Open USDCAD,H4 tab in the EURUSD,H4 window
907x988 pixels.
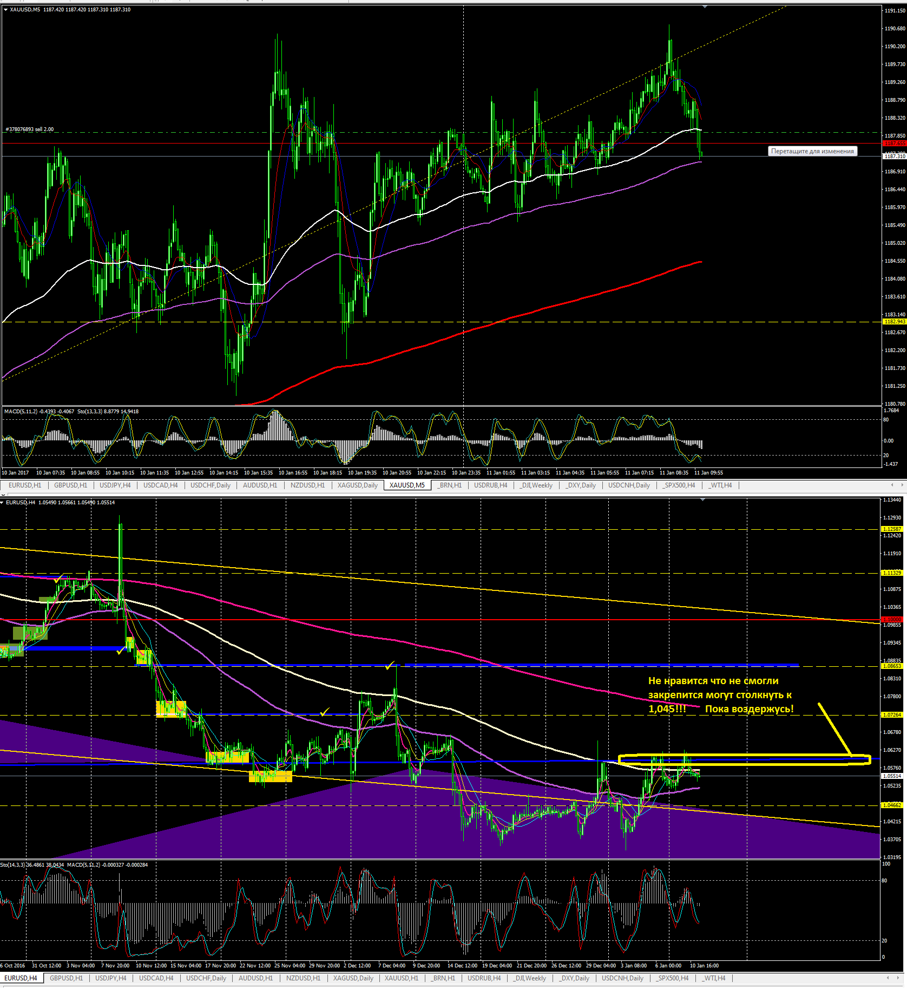(156, 978)
